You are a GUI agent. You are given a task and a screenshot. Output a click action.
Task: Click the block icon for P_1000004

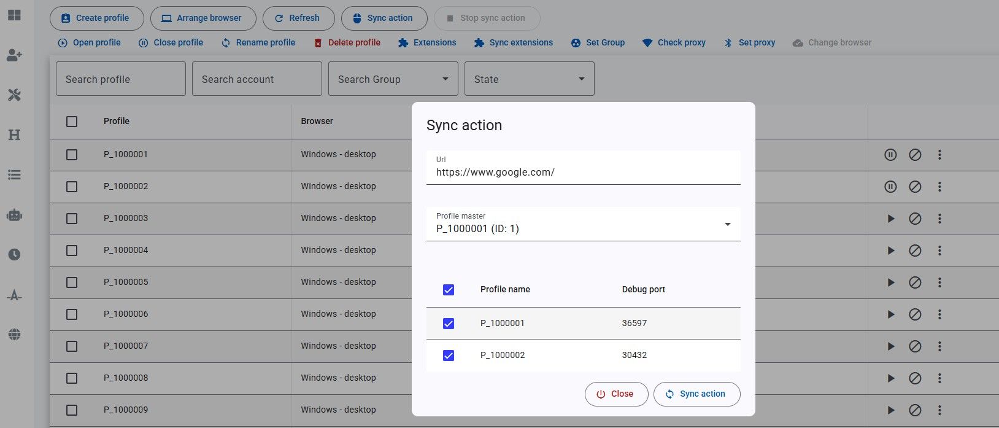point(915,251)
